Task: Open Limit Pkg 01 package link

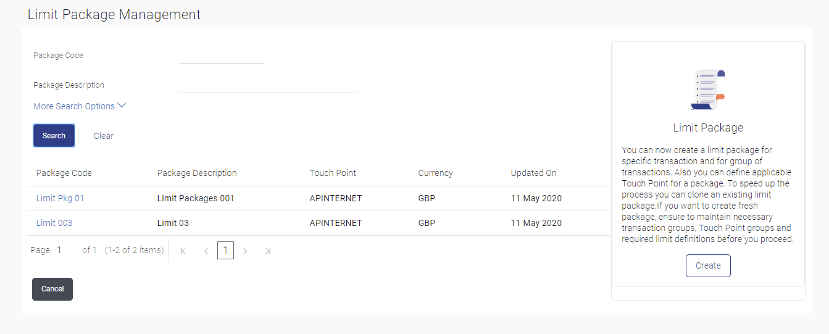Action: click(x=60, y=198)
